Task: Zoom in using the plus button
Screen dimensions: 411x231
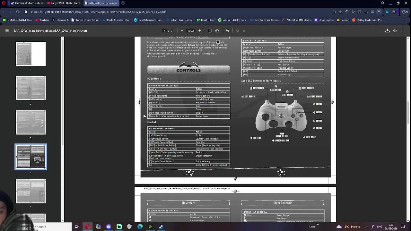Action: (199, 30)
